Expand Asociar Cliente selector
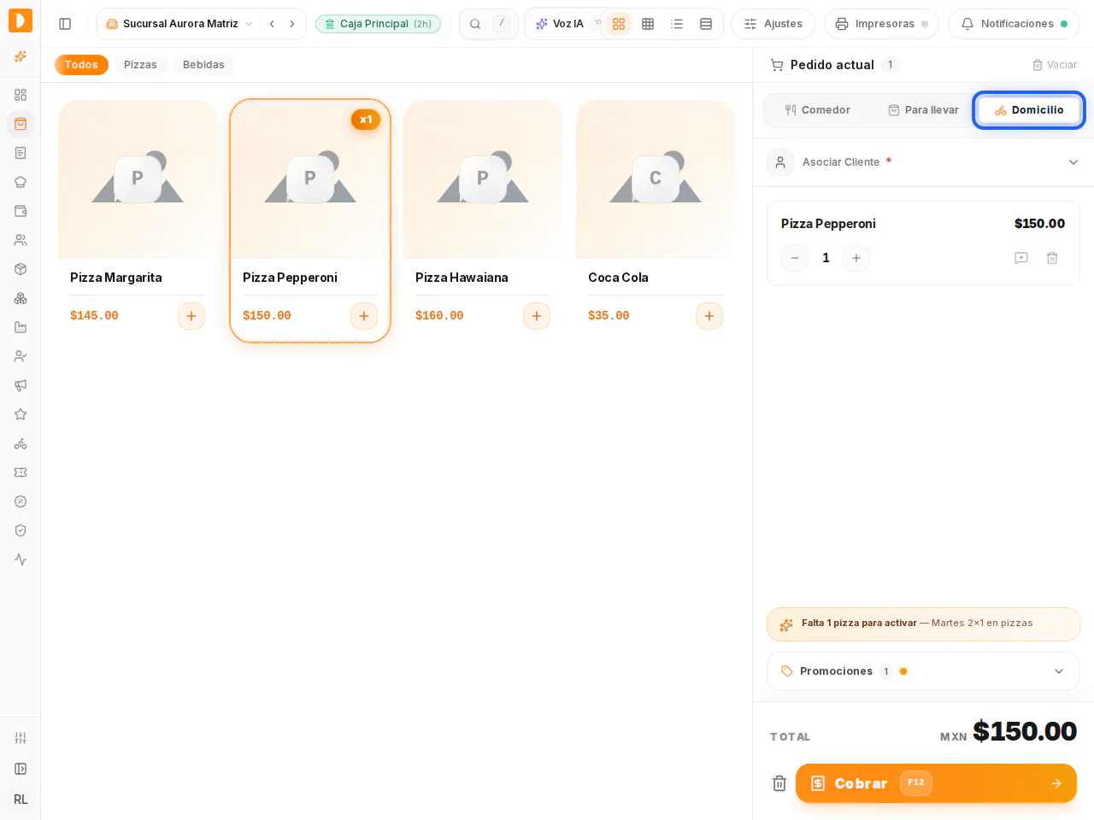Screen dimensions: 1094x820 923,162
